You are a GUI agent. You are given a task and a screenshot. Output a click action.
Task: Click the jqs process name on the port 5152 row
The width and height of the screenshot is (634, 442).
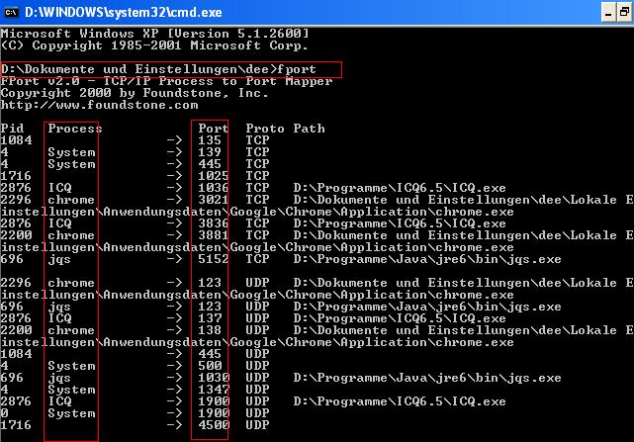[60, 259]
